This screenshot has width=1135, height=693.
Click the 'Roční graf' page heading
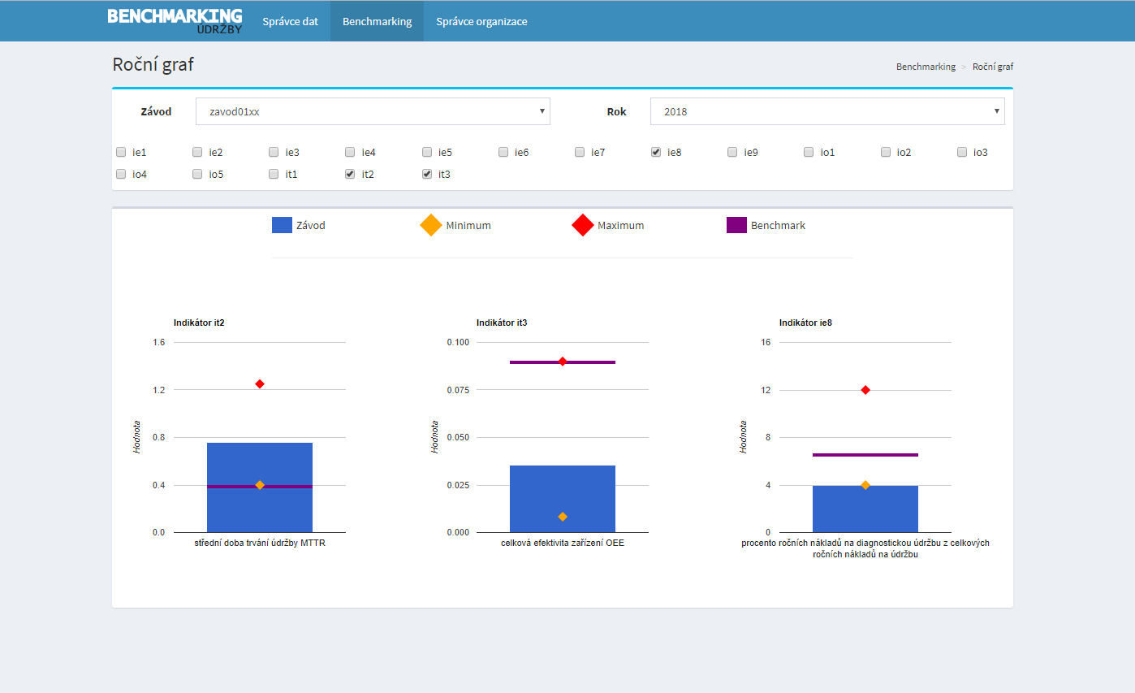pos(153,65)
